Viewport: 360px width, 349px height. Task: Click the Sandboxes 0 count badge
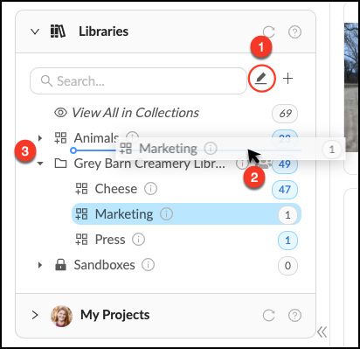[x=287, y=266]
